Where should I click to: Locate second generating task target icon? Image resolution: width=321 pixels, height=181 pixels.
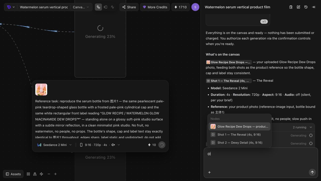[311, 144]
